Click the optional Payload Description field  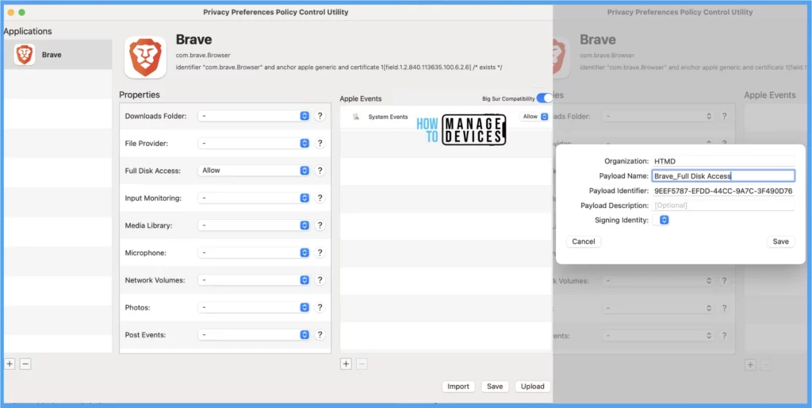click(x=723, y=206)
